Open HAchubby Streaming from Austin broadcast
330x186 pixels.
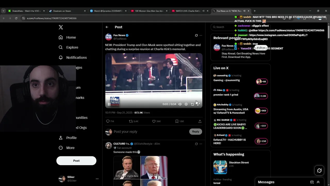(x=241, y=109)
